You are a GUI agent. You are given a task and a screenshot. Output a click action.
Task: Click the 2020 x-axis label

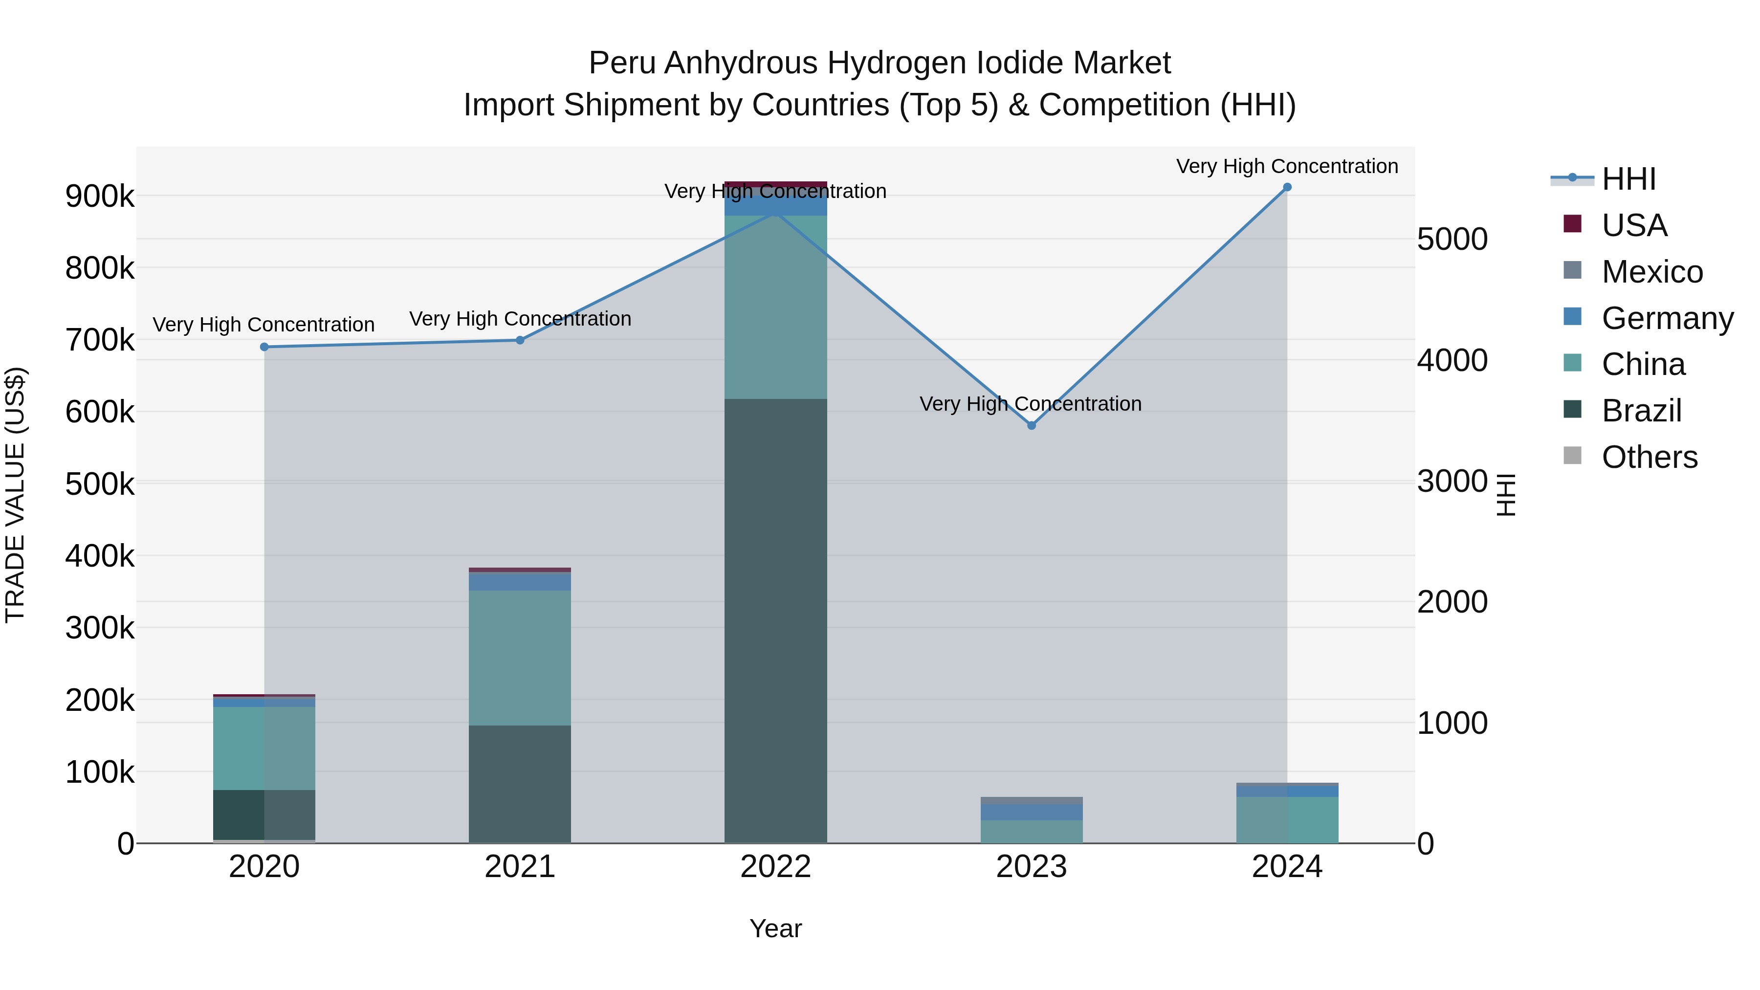pos(264,867)
